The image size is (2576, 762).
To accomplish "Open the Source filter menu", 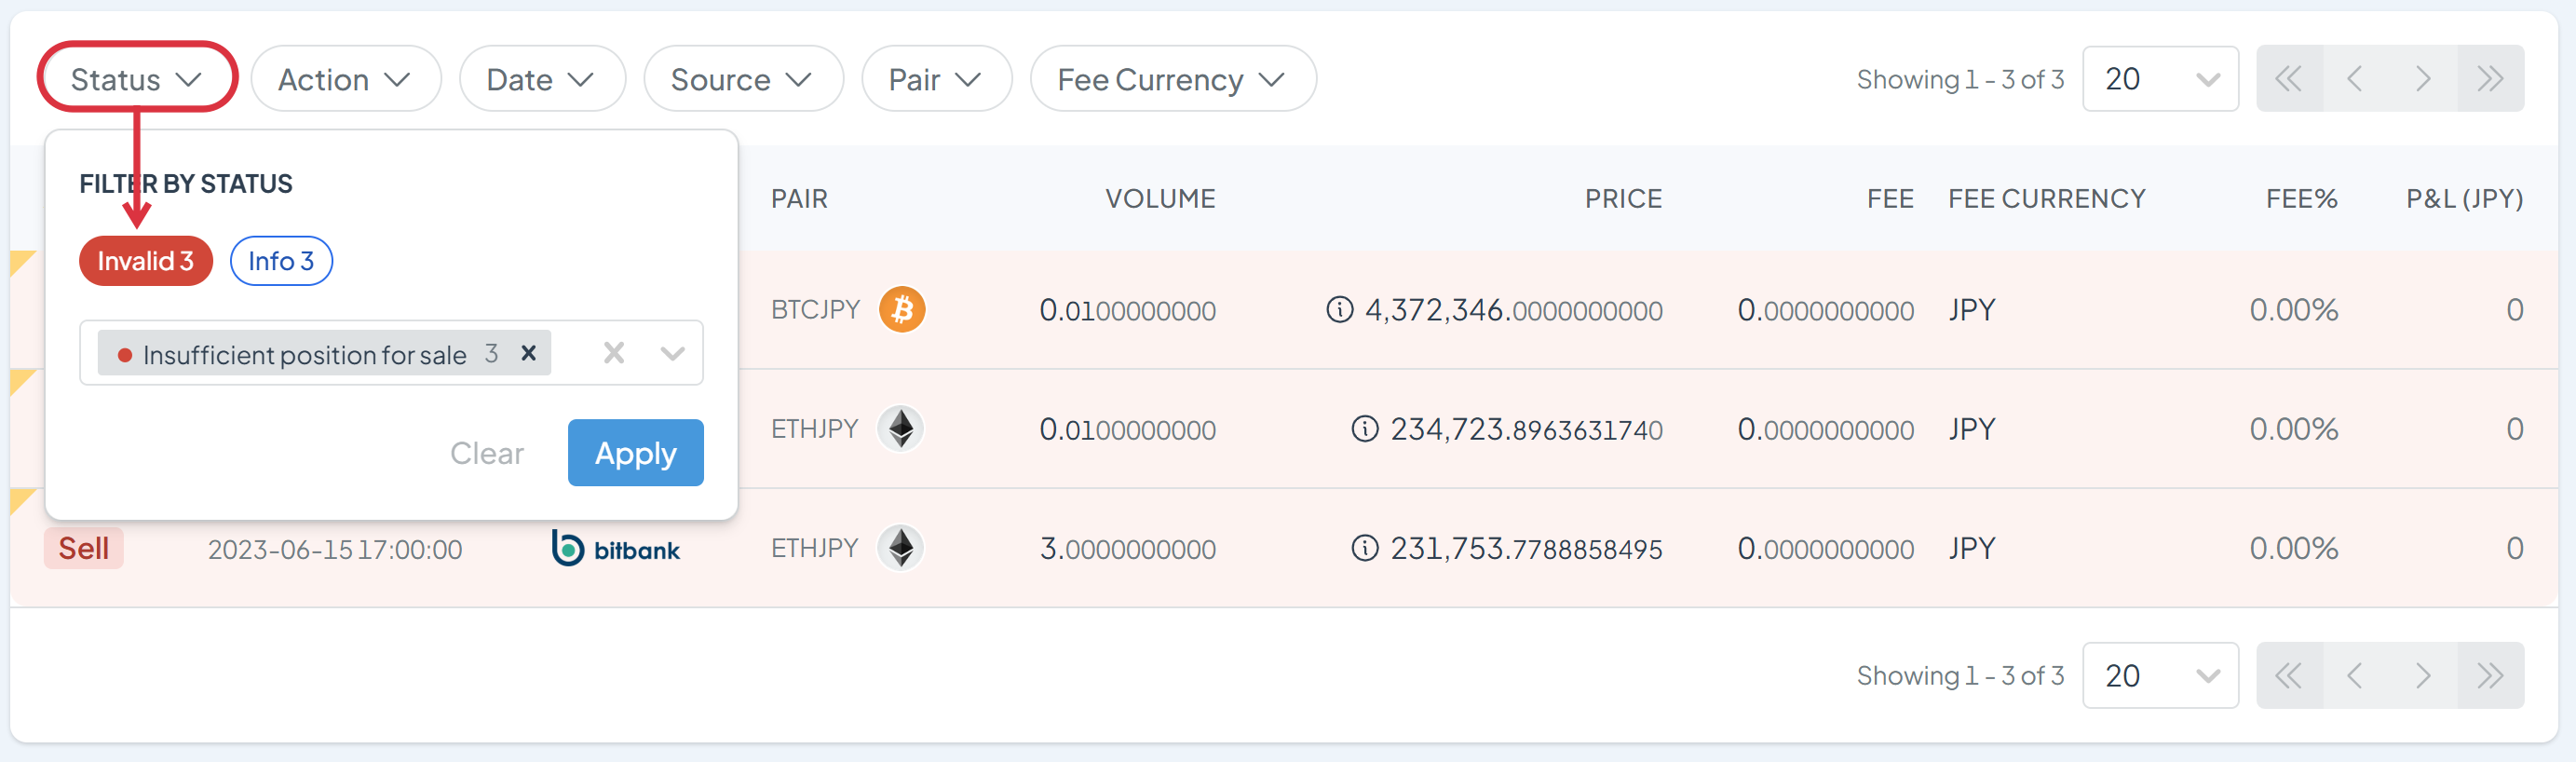I will (x=742, y=79).
